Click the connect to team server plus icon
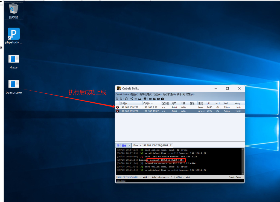 (117, 99)
